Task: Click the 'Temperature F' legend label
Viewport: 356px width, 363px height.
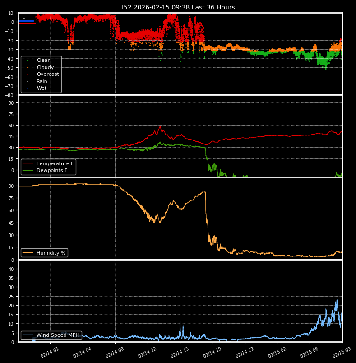Action: [55, 163]
